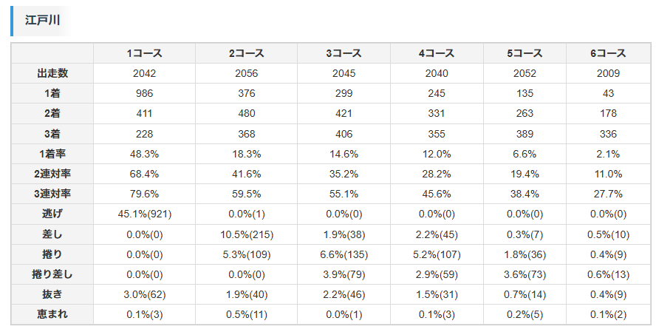
Task: Click the 3.6%(73) 捲り差し cell
Action: pos(525,274)
